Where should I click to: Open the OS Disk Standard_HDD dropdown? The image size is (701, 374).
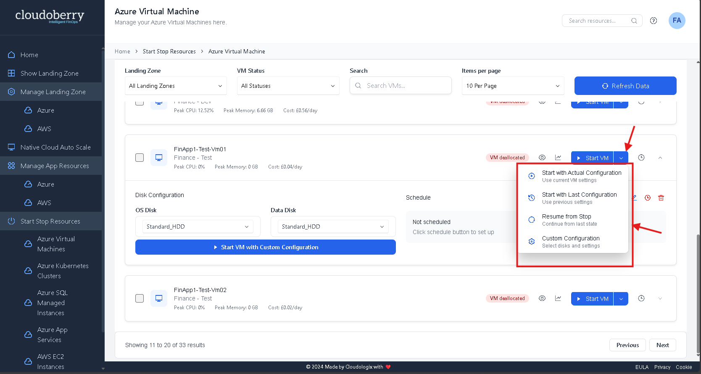tap(198, 227)
